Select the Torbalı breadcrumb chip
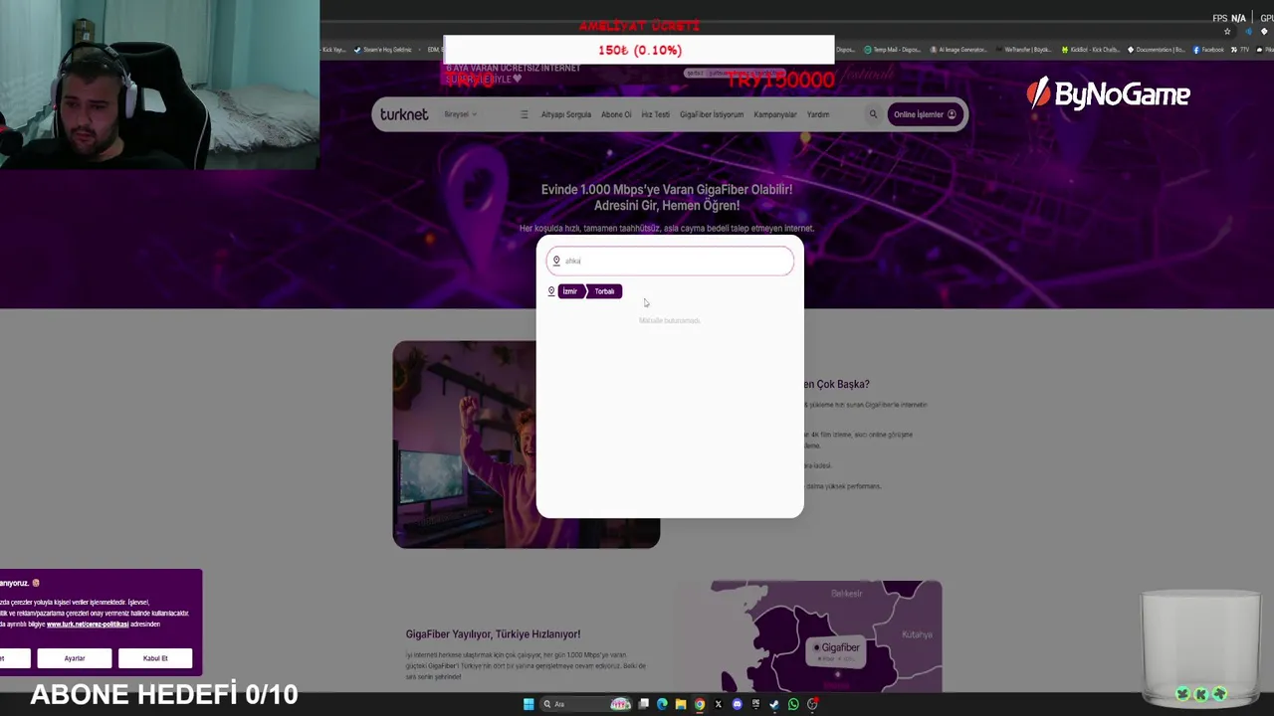 click(x=604, y=291)
